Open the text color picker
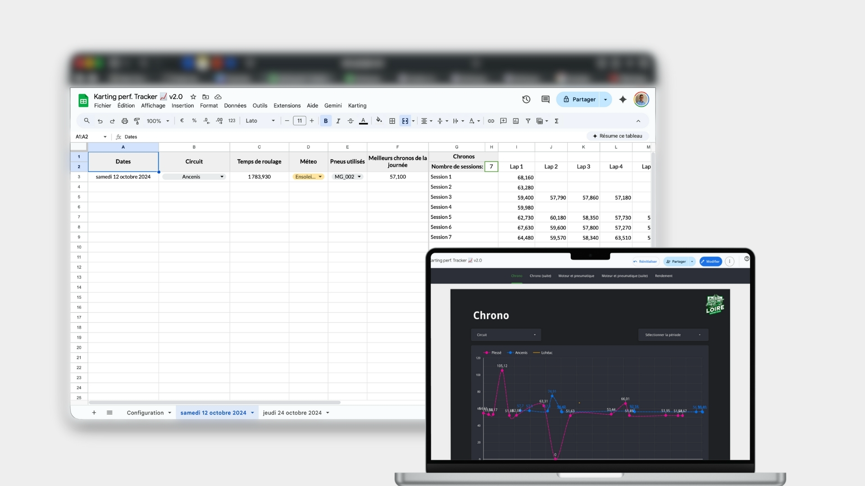 point(363,121)
